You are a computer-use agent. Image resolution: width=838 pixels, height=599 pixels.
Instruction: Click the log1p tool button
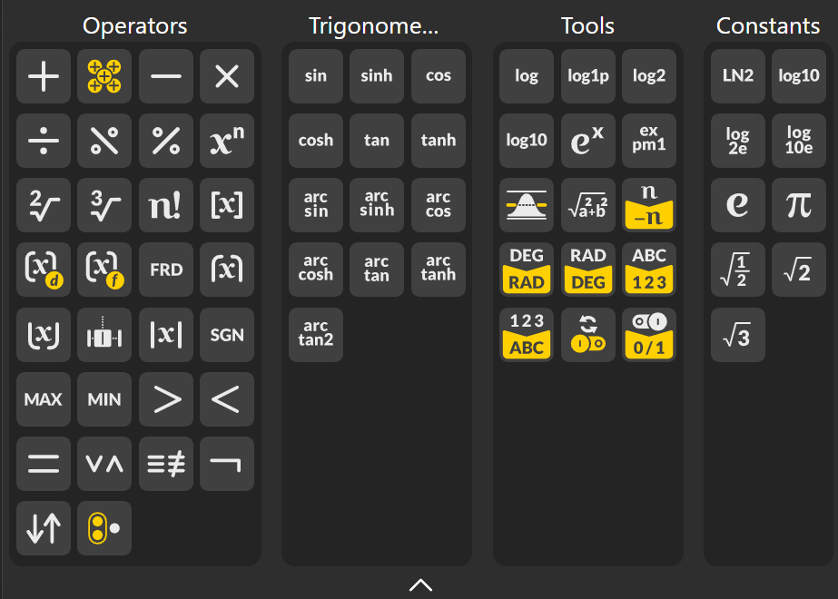588,76
